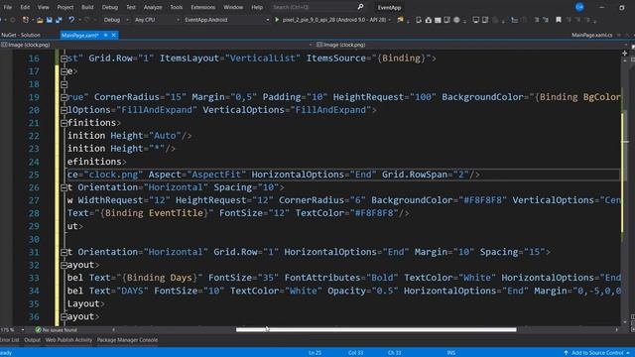Click the horizontal scrollbar thumb
The height and width of the screenshot is (357, 635).
376,330
